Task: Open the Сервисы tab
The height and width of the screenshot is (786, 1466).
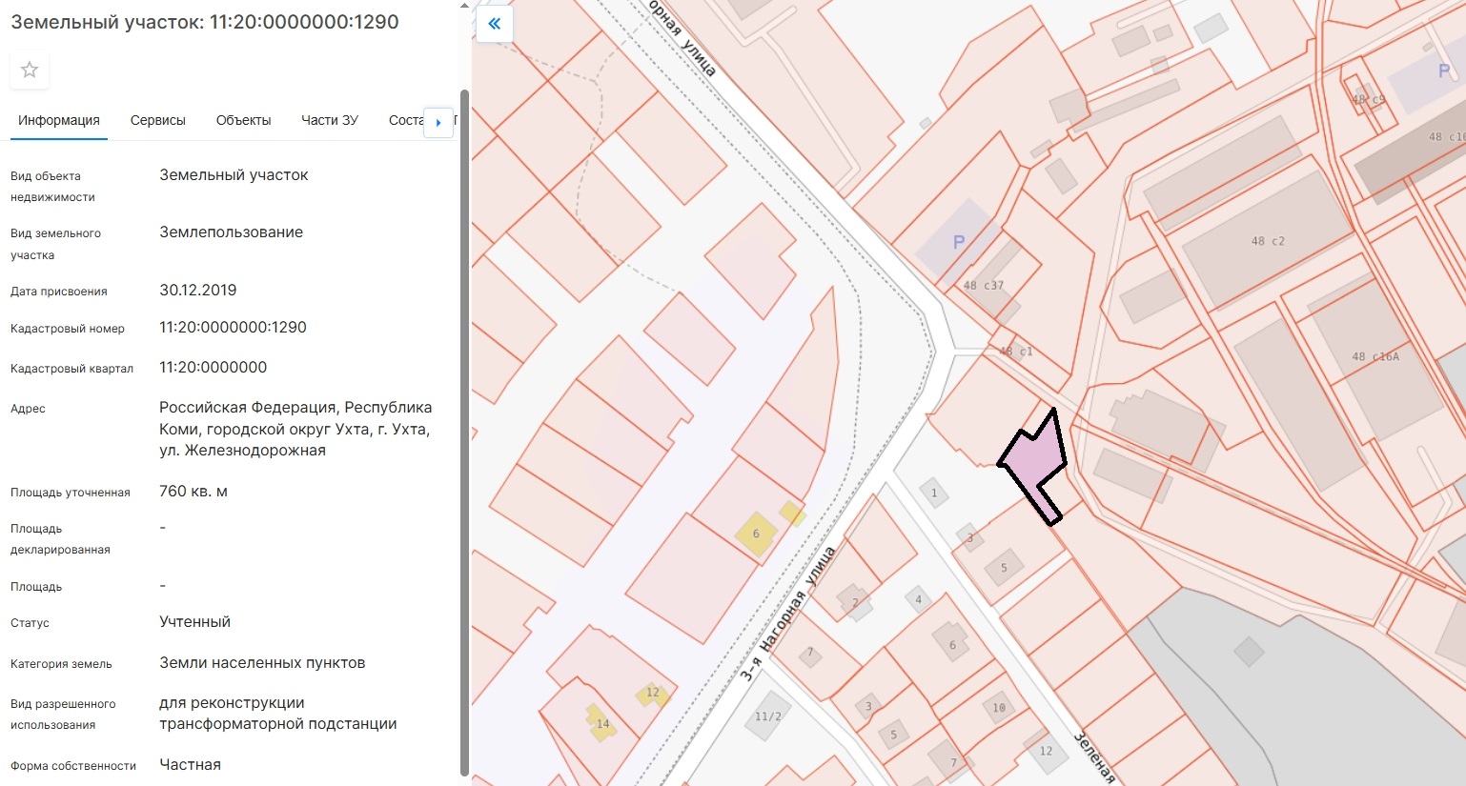Action: pos(157,120)
